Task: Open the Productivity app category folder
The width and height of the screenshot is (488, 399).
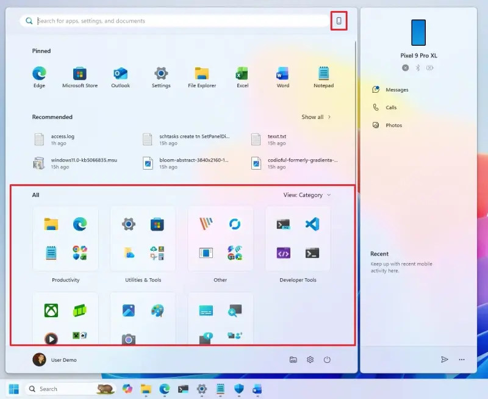Action: 65,238
